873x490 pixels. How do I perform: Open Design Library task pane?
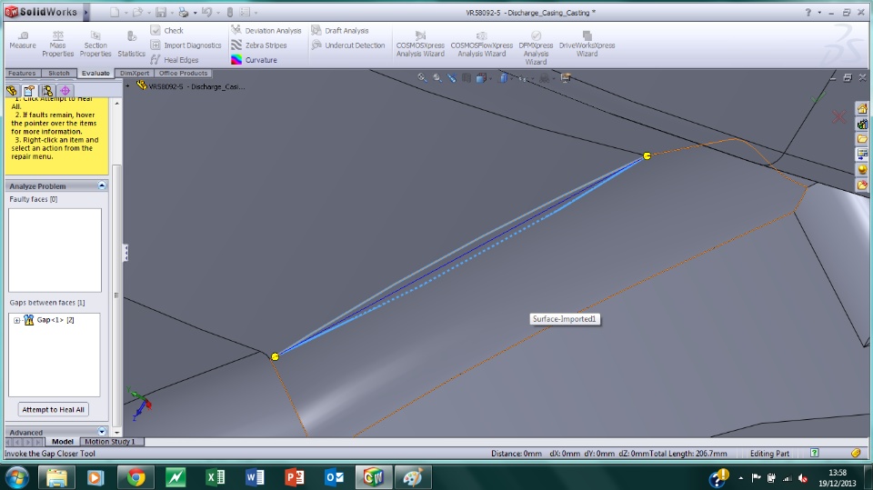click(862, 124)
